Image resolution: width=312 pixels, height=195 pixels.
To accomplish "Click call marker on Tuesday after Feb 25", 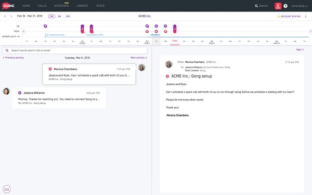I will 92,29.
